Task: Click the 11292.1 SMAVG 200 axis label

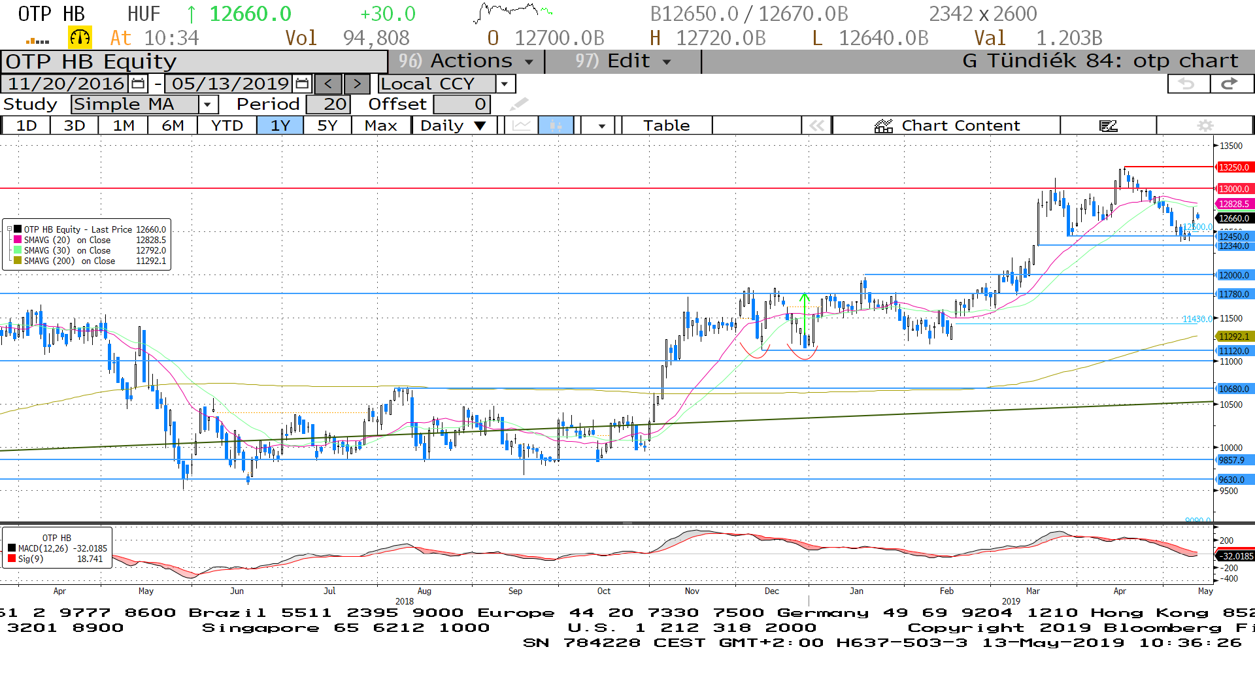Action: 1234,337
